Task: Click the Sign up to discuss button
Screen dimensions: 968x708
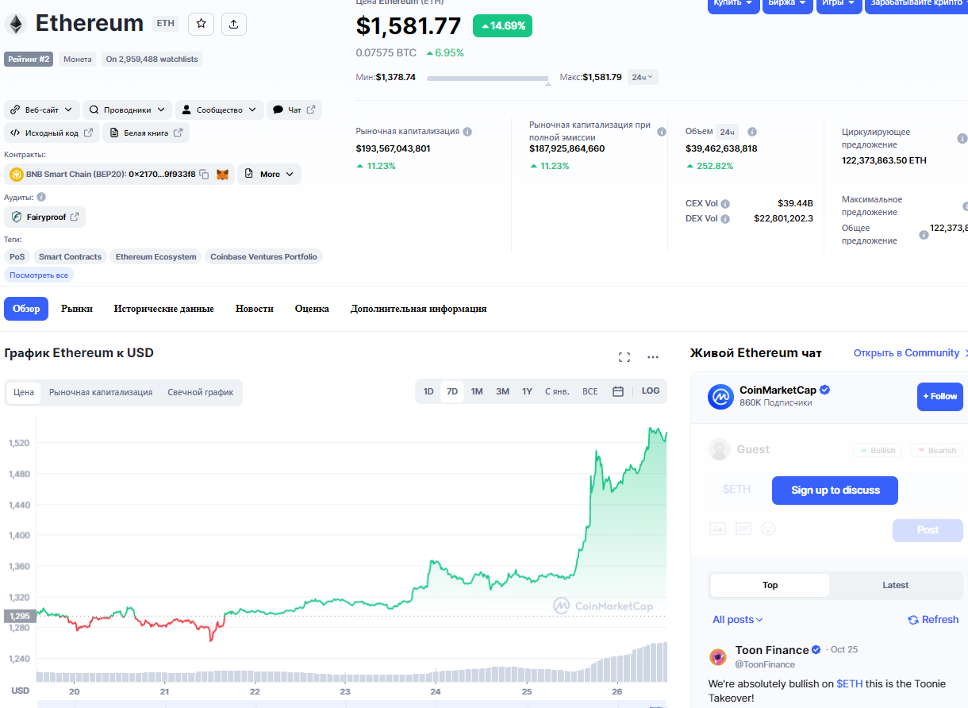Action: click(x=835, y=491)
